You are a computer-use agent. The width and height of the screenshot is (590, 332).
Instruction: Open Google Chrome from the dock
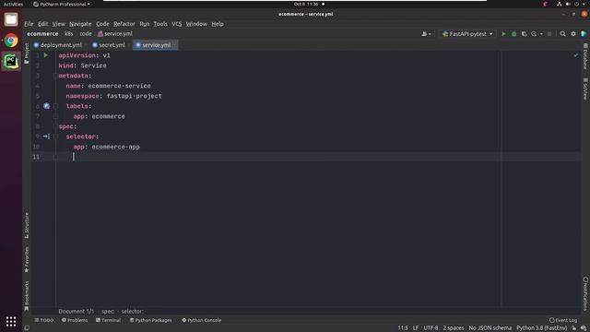11,41
